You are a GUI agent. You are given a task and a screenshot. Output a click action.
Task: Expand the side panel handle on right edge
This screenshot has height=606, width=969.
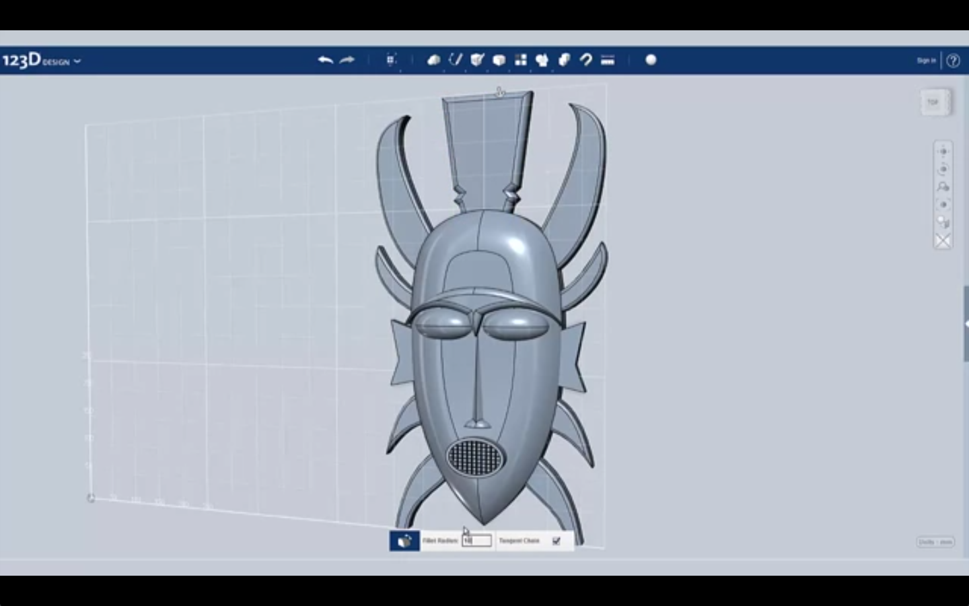tap(966, 325)
